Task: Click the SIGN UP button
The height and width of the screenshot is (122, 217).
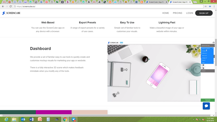Action: [204, 13]
